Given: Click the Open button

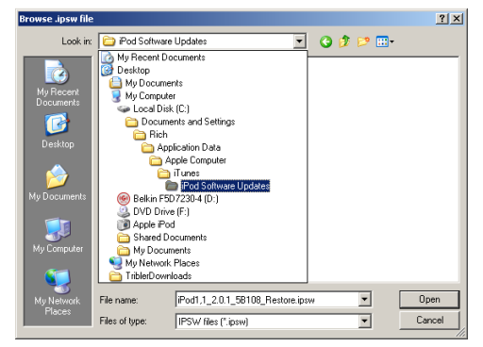Looking at the screenshot, I should click(x=429, y=299).
